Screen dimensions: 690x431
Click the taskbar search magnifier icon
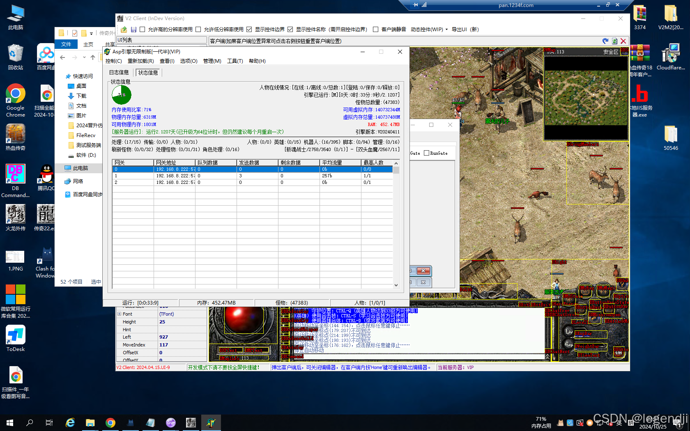tap(30, 422)
